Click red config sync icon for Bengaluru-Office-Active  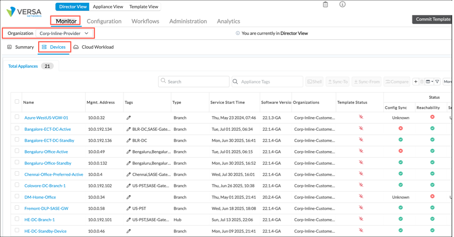point(401,151)
